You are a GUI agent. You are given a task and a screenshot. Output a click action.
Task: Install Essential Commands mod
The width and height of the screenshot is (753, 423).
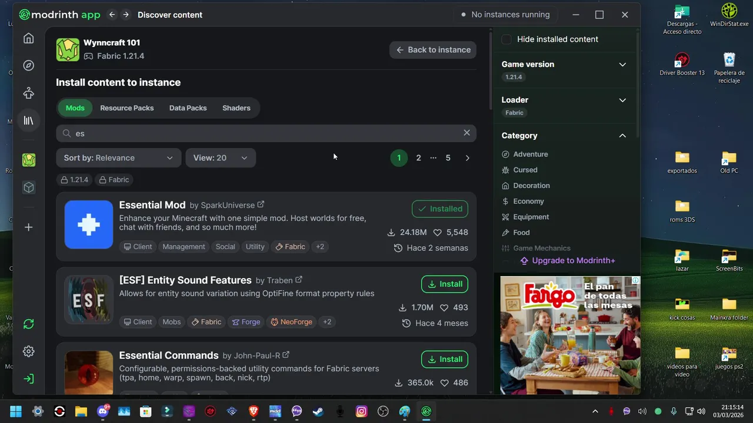(445, 359)
